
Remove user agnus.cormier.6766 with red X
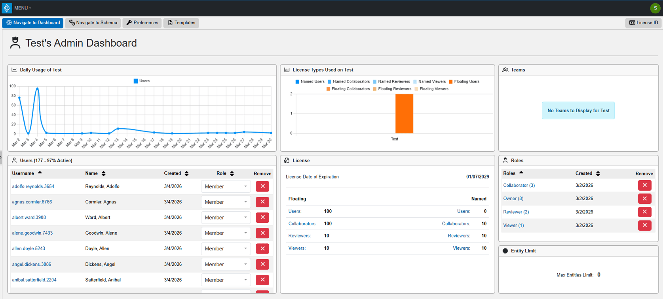[x=262, y=202]
